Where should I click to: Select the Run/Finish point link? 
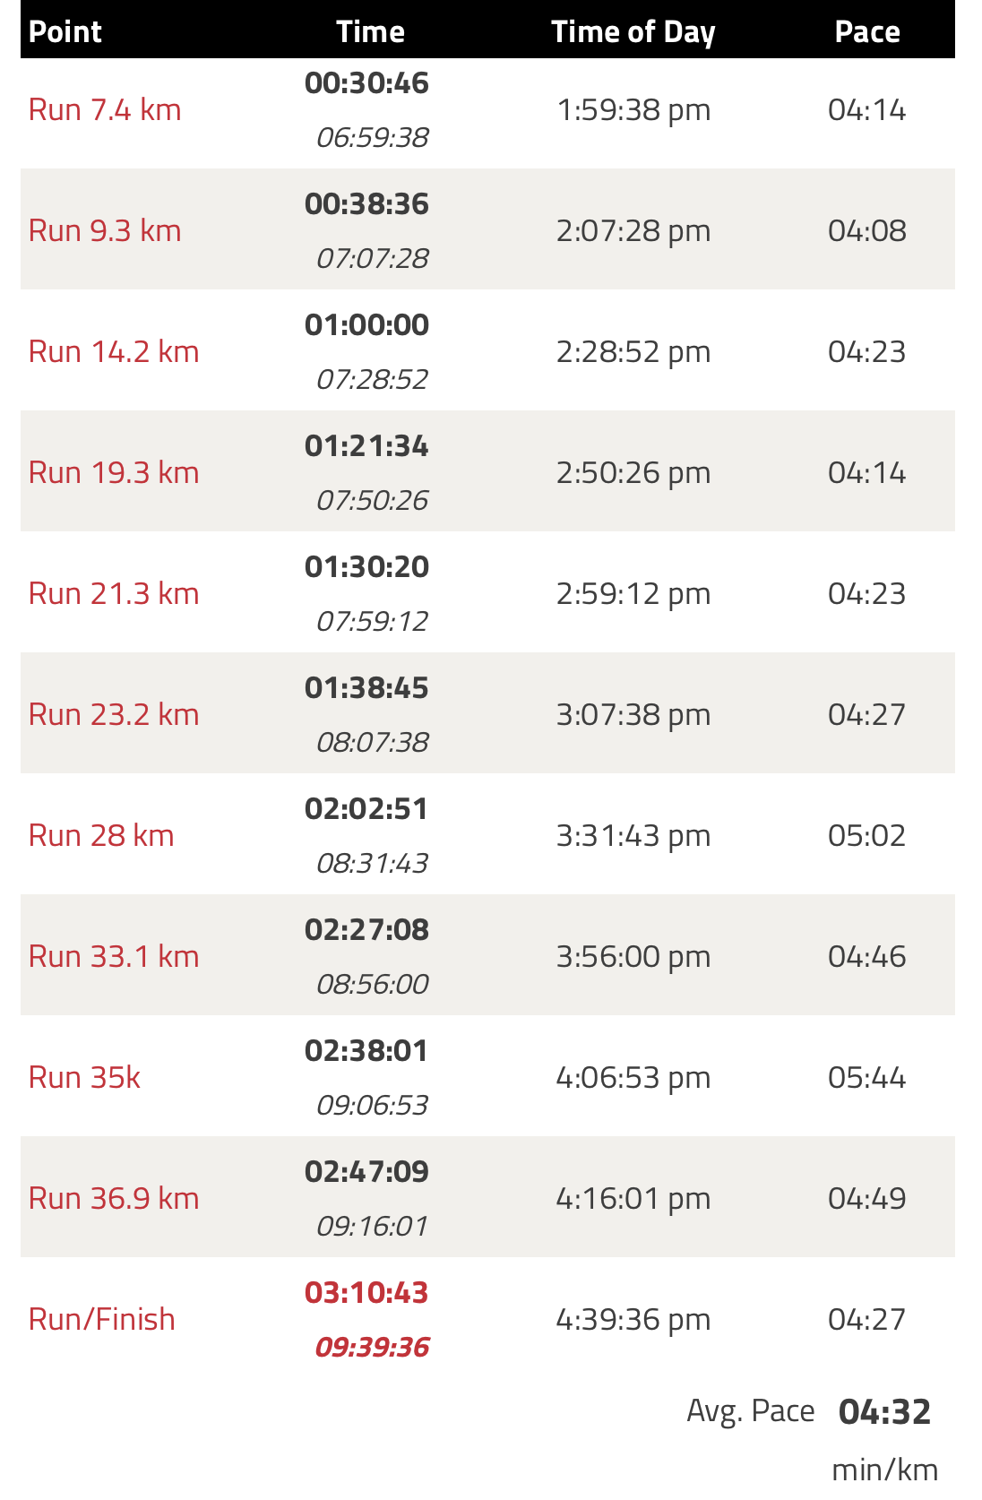(102, 1320)
